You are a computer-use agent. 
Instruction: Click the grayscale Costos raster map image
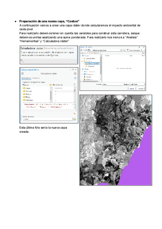[116, 140]
